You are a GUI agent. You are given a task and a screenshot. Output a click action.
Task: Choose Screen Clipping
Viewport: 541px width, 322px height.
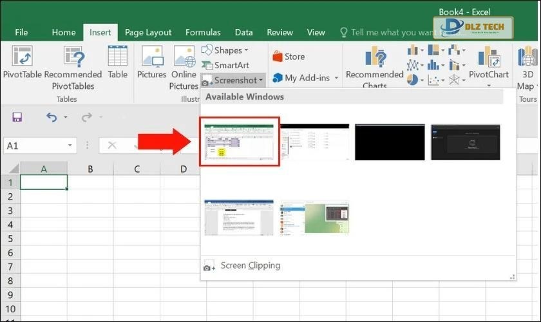pos(251,265)
